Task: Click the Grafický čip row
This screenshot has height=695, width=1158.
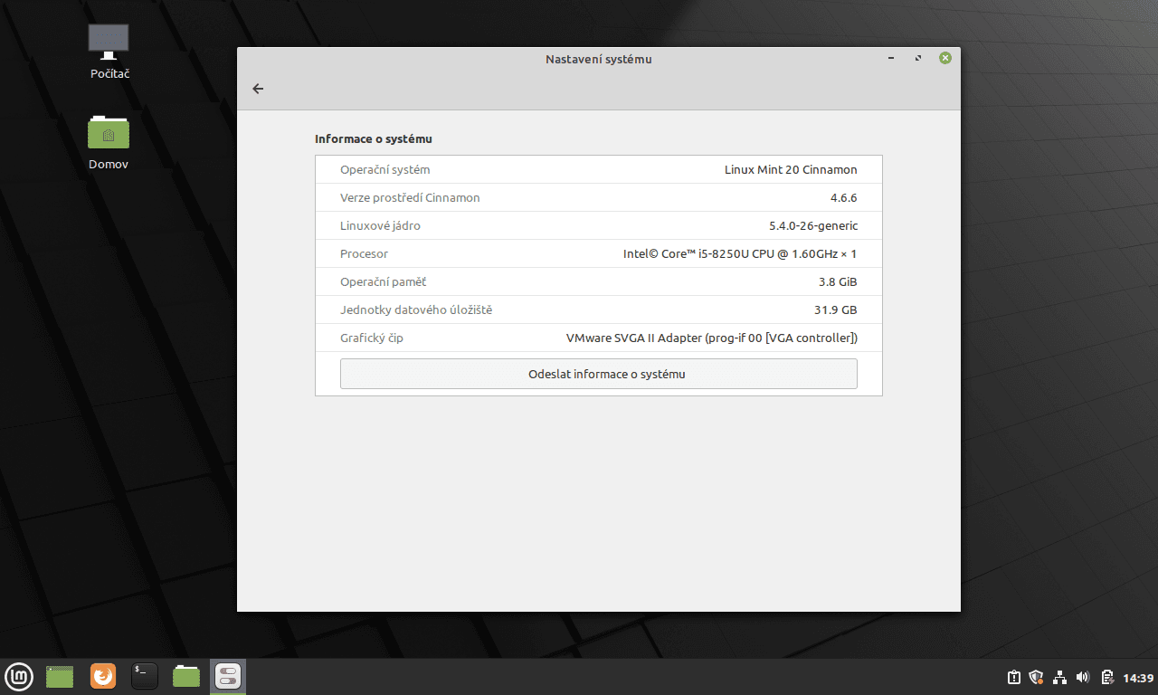Action: pyautogui.click(x=598, y=338)
